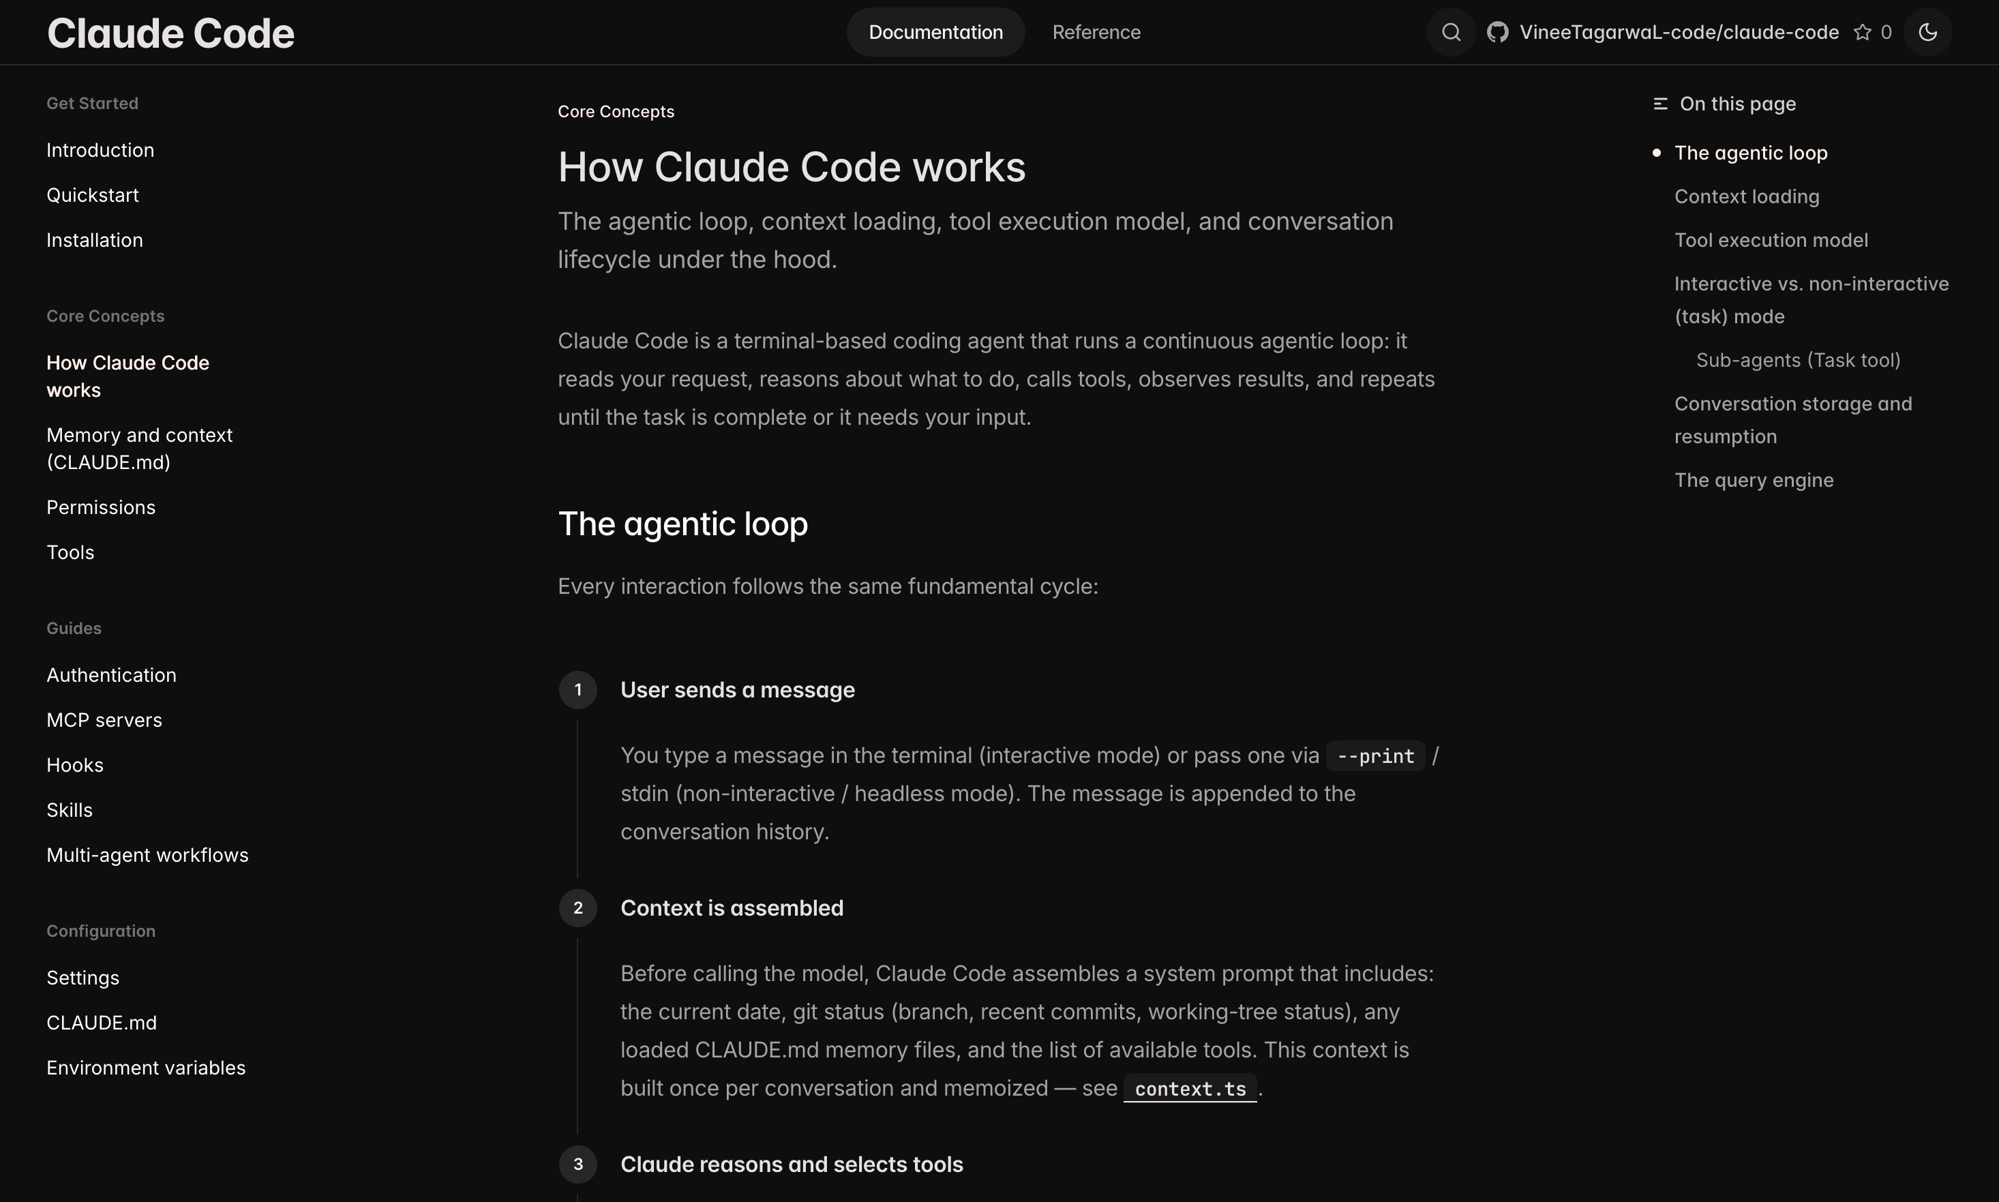Open the Hooks guide

click(x=74, y=766)
